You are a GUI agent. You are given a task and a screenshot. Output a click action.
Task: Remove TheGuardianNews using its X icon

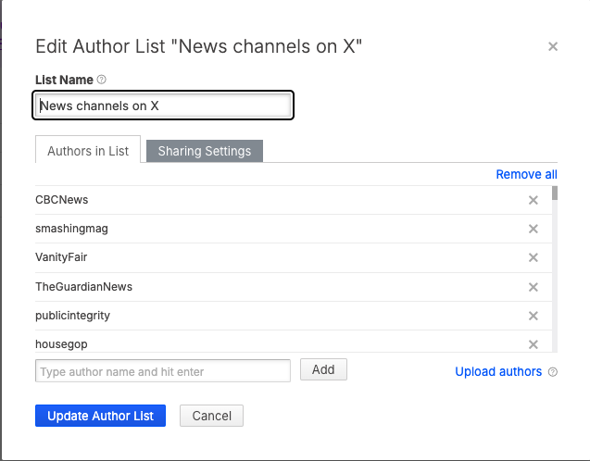[533, 287]
